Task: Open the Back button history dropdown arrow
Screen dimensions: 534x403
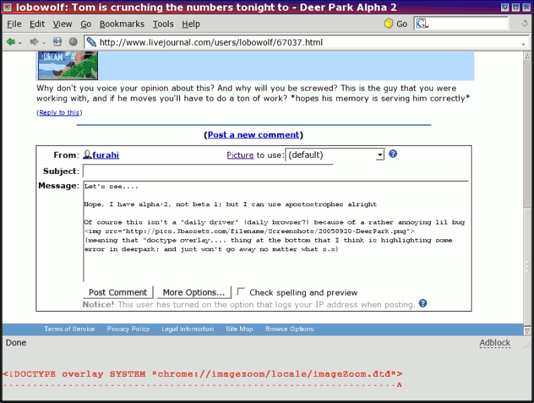Action: tap(20, 42)
